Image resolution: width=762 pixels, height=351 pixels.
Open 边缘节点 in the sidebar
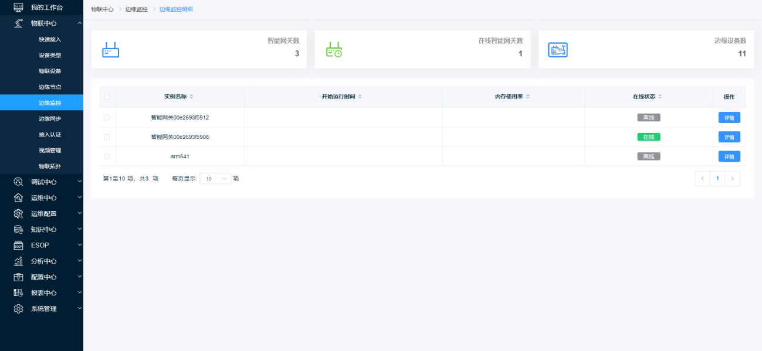click(x=50, y=87)
